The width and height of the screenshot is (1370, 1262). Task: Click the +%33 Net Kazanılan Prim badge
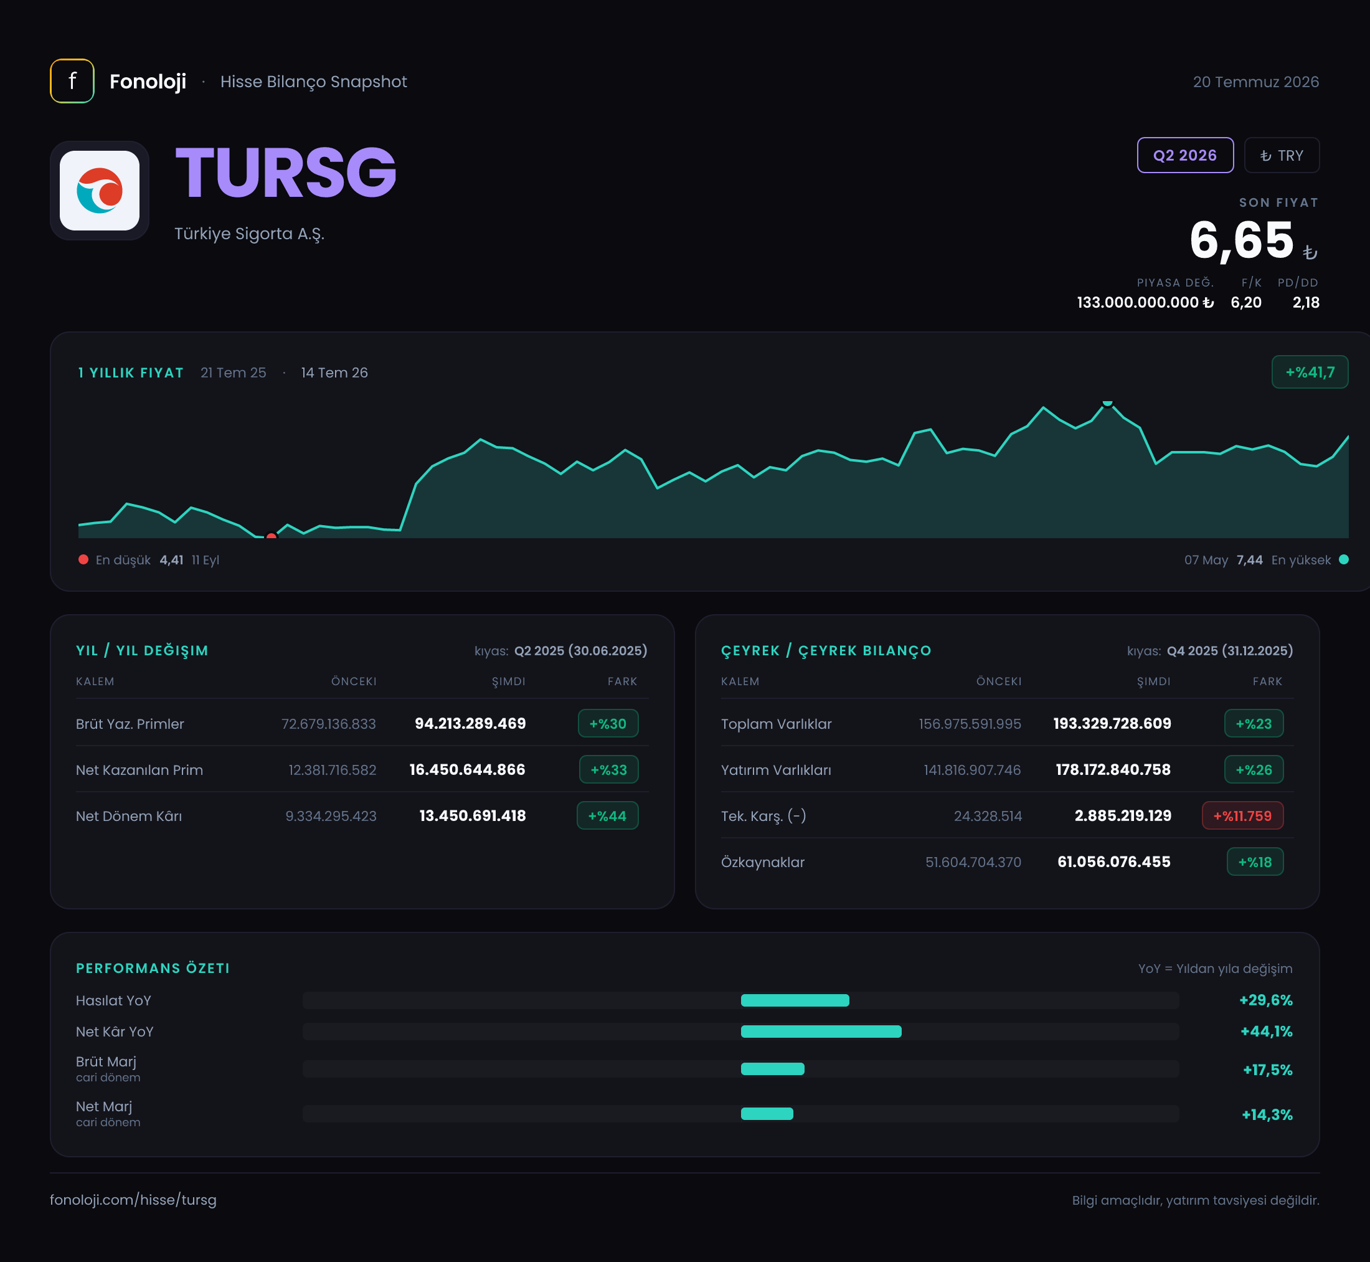(608, 770)
